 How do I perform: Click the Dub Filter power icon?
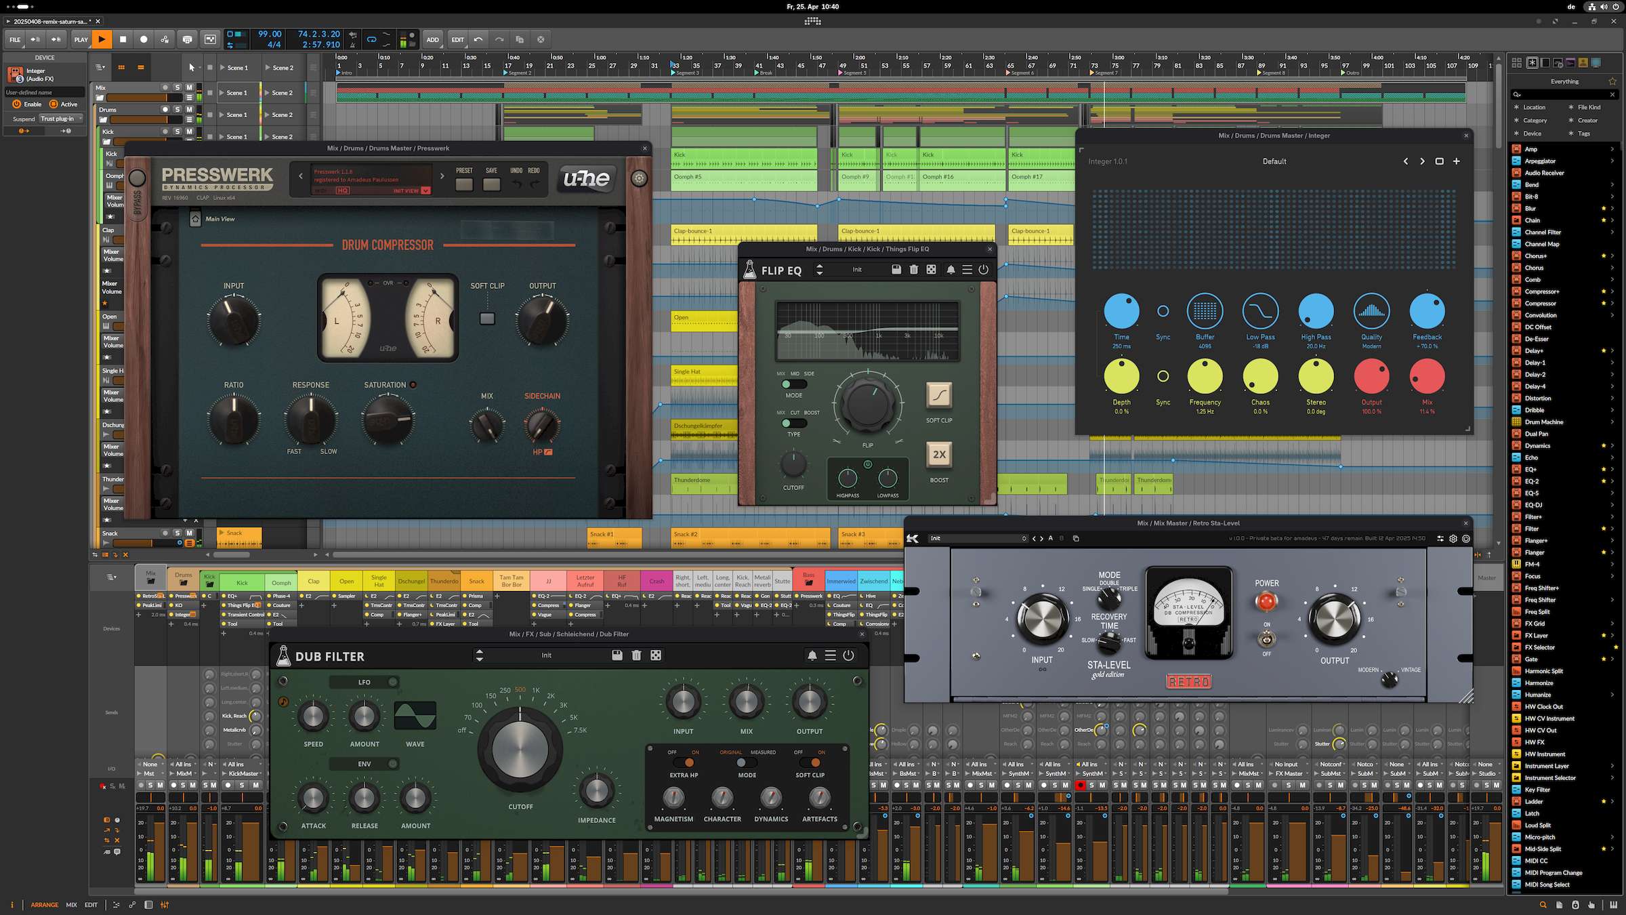click(848, 655)
